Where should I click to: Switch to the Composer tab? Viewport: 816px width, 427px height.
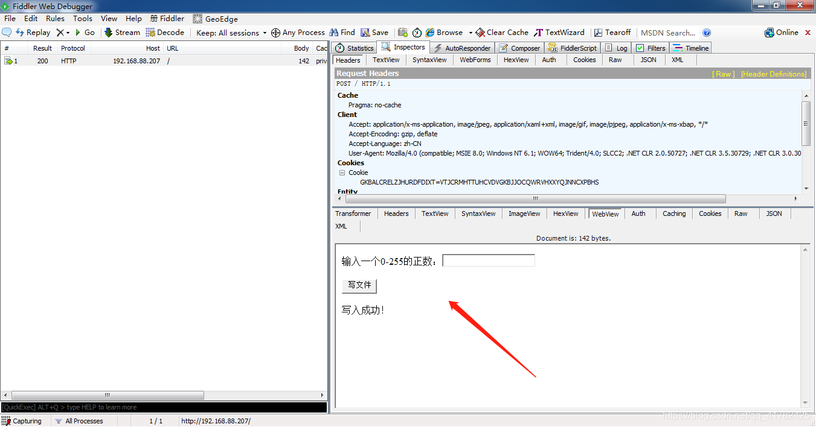520,48
